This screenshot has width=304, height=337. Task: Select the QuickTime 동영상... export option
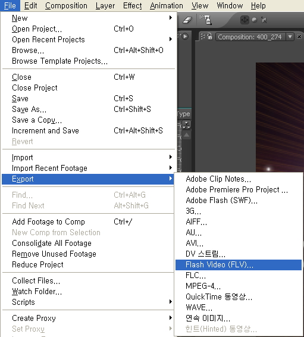[x=239, y=297]
